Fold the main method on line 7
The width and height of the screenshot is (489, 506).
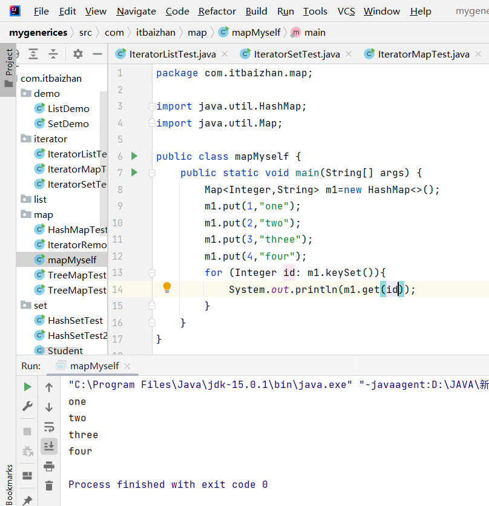(x=152, y=173)
